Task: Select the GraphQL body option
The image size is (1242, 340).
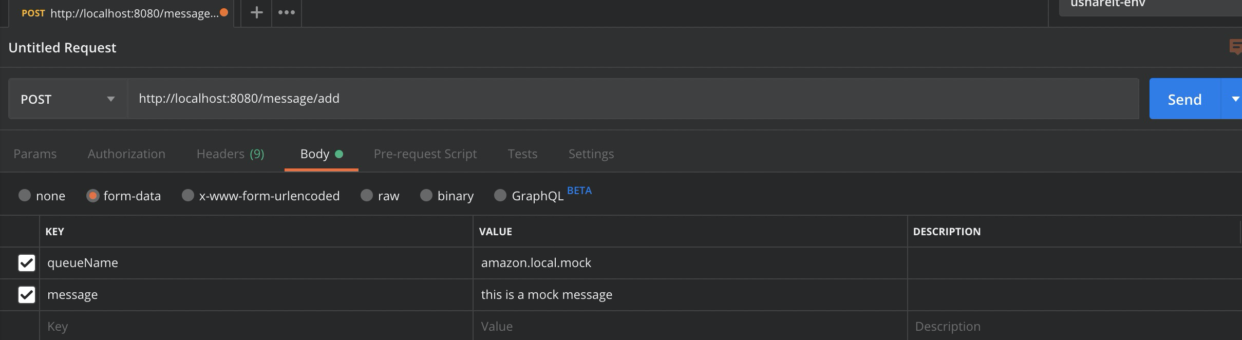Action: [500, 196]
